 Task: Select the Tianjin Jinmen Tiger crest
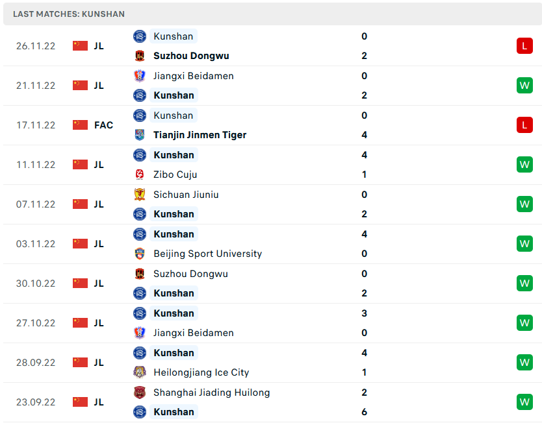[x=140, y=135]
